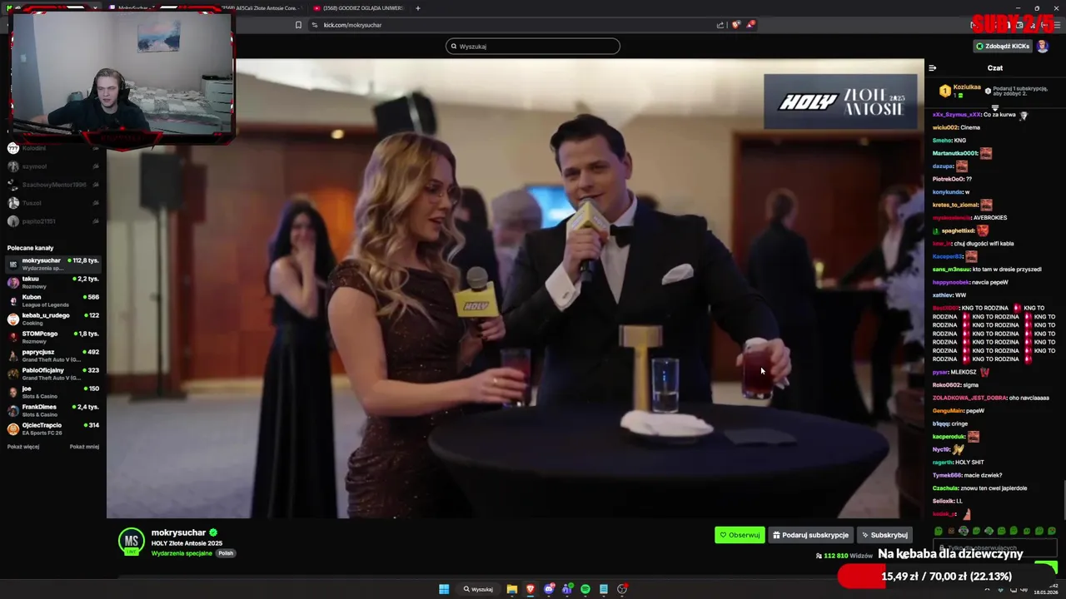Image resolution: width=1066 pixels, height=599 pixels.
Task: Open Brave browser from taskbar
Action: point(531,589)
